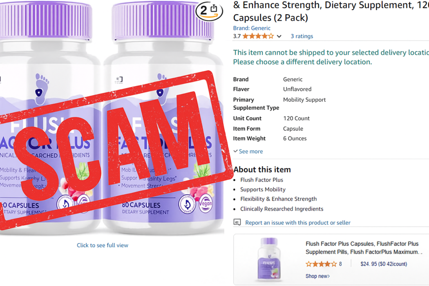The height and width of the screenshot is (286, 429).
Task: Open the 3 ratings link
Action: click(302, 36)
